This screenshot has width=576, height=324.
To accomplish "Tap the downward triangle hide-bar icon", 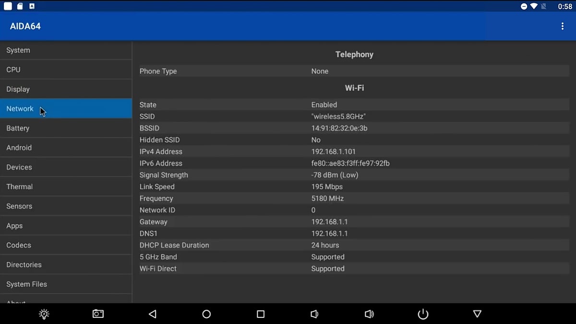I will pyautogui.click(x=477, y=314).
